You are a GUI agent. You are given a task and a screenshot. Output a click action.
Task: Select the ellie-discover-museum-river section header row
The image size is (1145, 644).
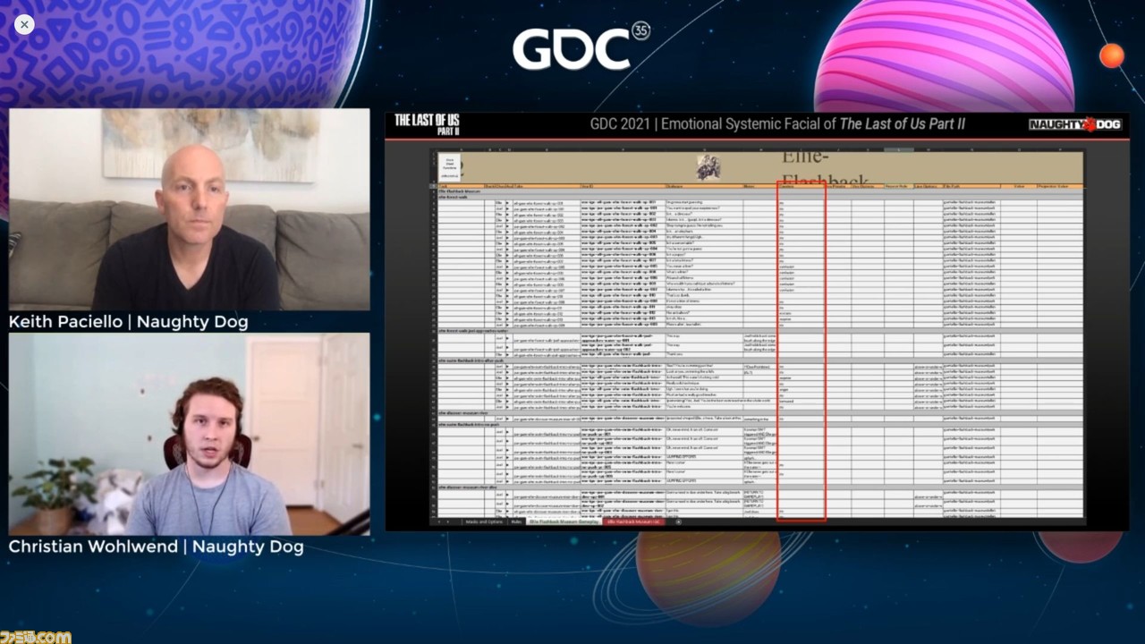(759, 412)
